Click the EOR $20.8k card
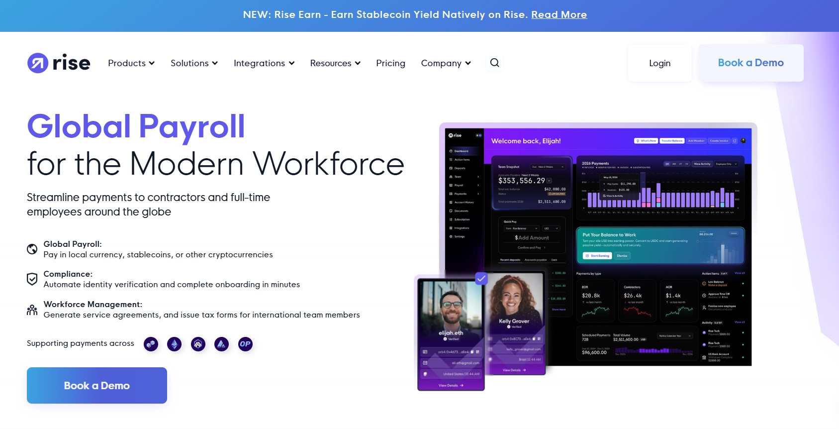 pyautogui.click(x=595, y=302)
